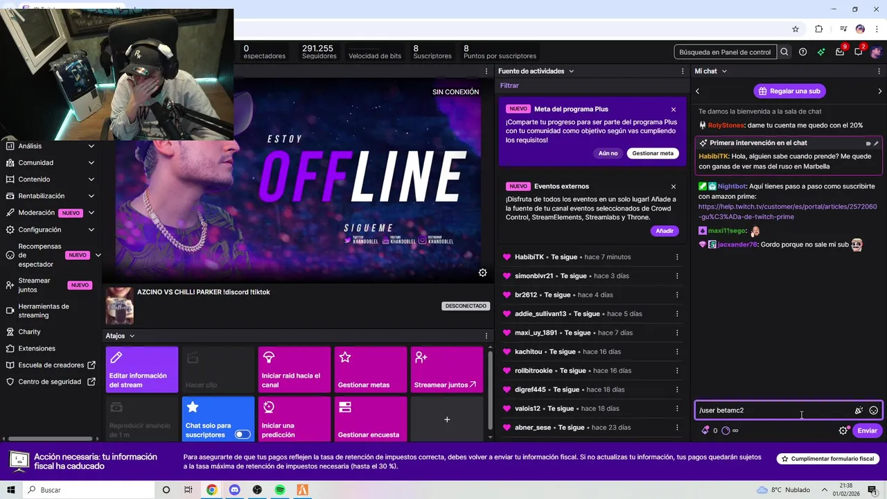Open options menu for HabibiTK follow

point(677,257)
